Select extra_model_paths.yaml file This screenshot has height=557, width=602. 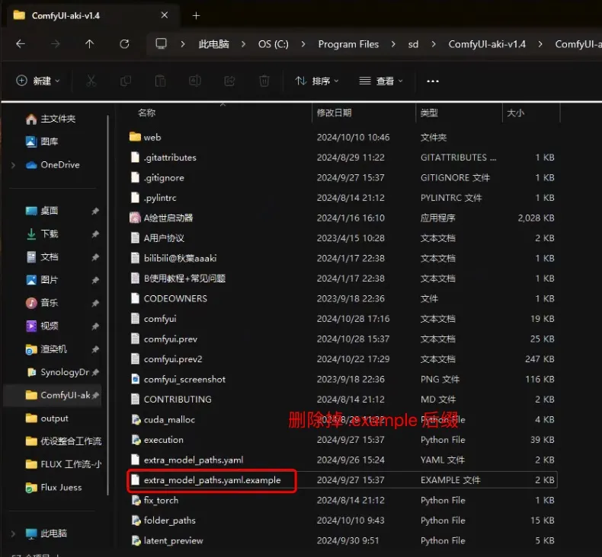point(187,460)
